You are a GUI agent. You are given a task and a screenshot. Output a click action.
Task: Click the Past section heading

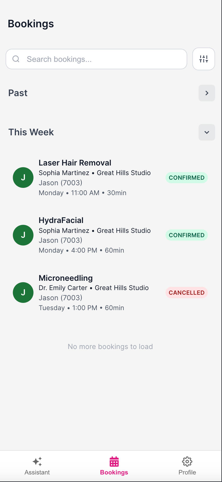coord(18,93)
